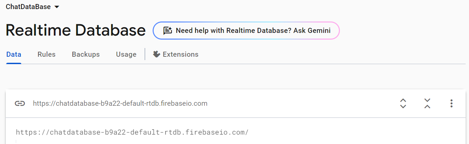Viewport: 469px width, 144px height.
Task: Open the Extensions tab label
Action: (181, 54)
